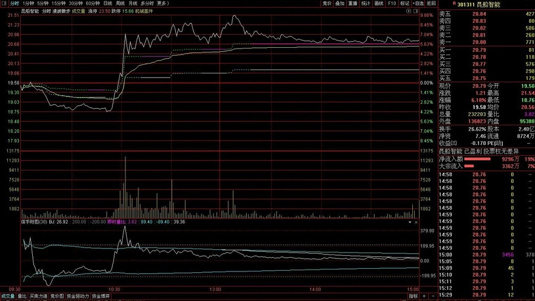The width and height of the screenshot is (535, 301).
Task: Close the indicator sub-chart panel
Action: 416,222
